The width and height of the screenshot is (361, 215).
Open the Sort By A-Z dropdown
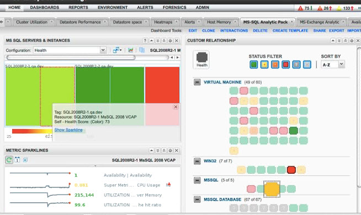[333, 64]
